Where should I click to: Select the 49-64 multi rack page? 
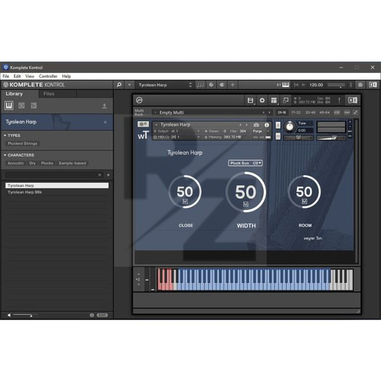pyautogui.click(x=324, y=112)
